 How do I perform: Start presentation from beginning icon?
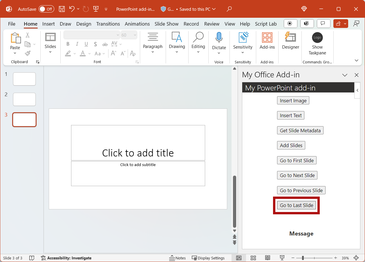[96, 9]
